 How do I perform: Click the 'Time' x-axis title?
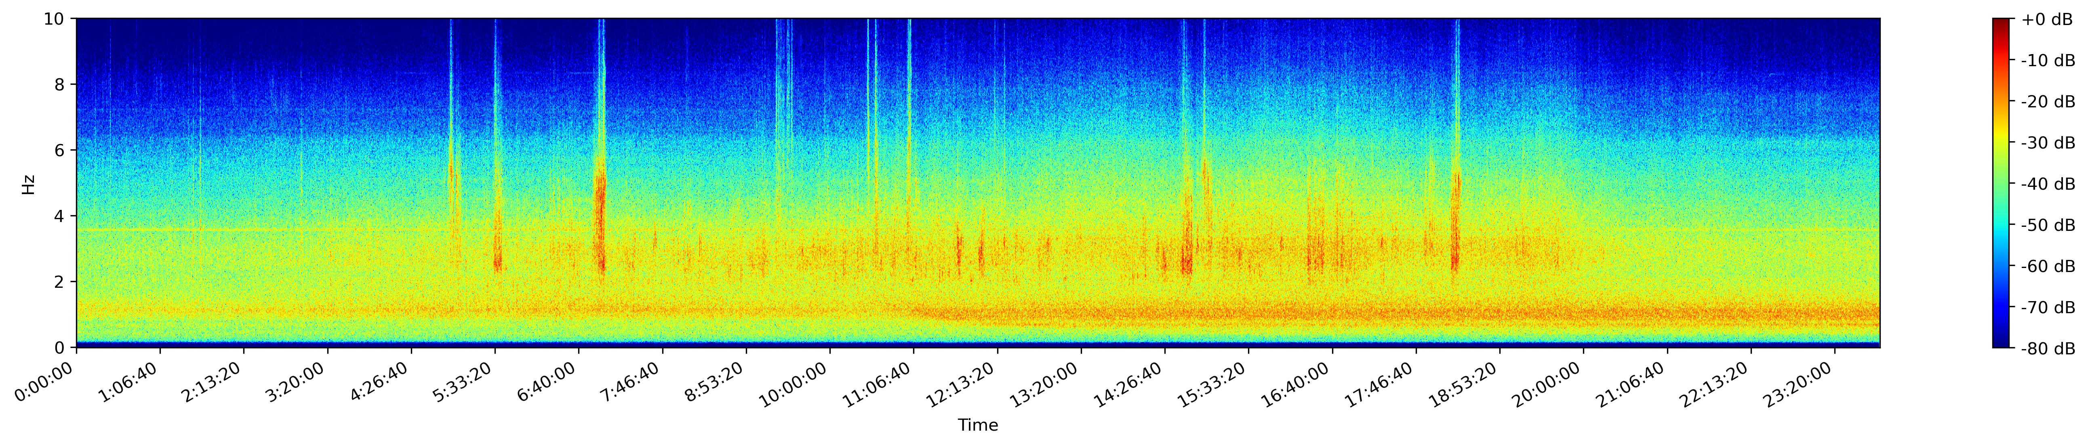tap(977, 426)
